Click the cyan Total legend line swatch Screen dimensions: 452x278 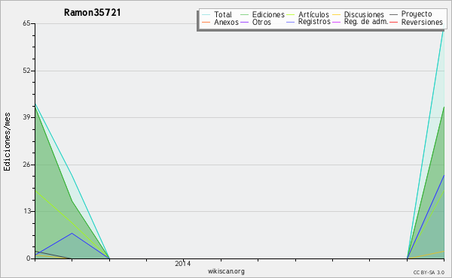tap(206, 15)
